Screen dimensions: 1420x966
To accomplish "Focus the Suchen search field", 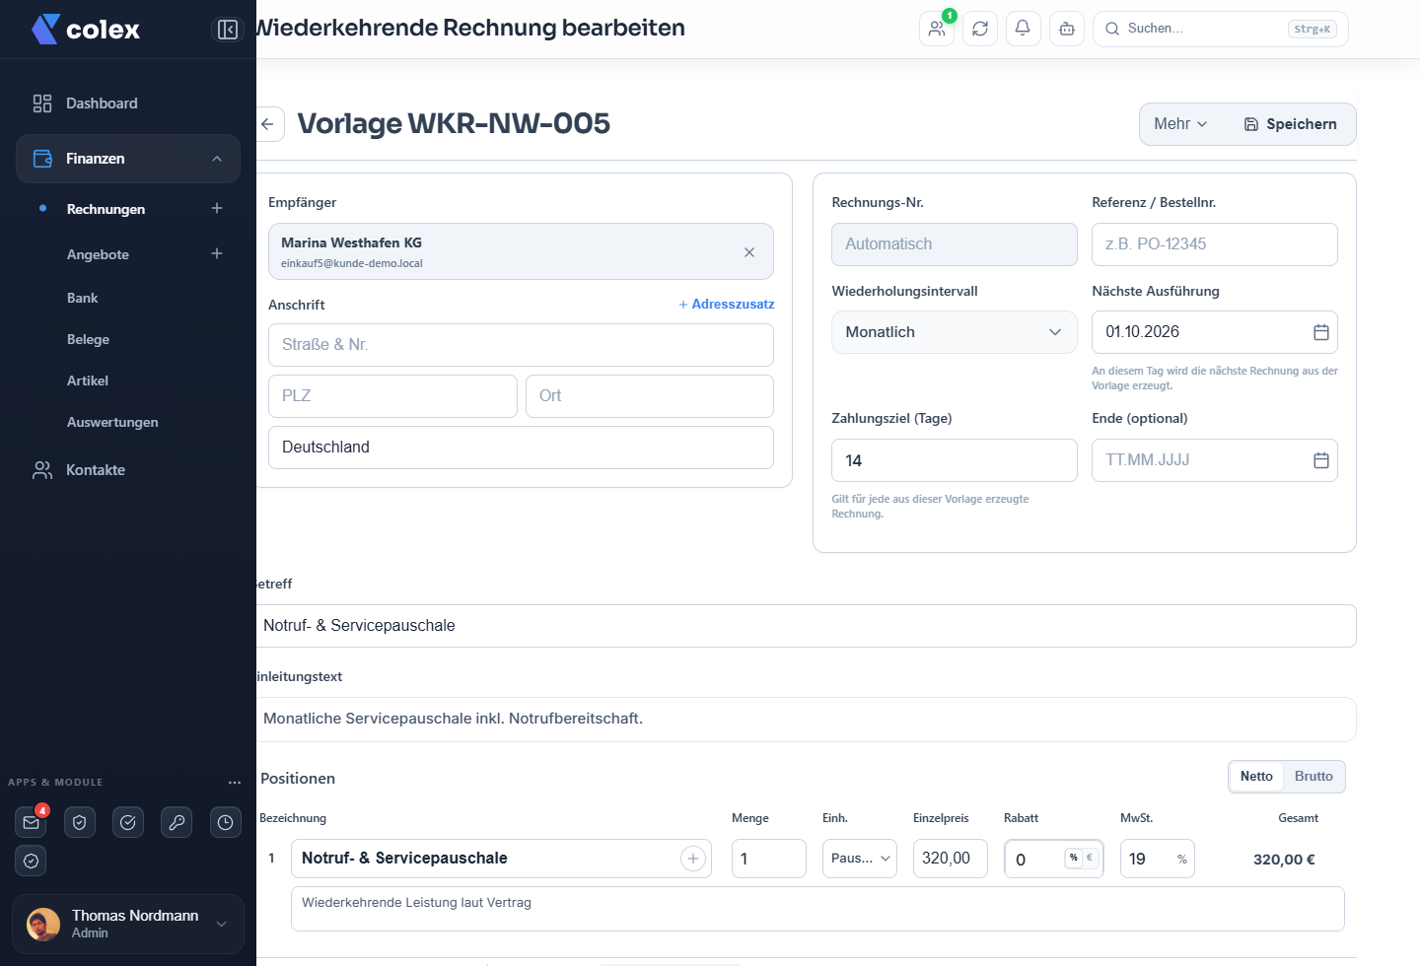I will point(1221,29).
